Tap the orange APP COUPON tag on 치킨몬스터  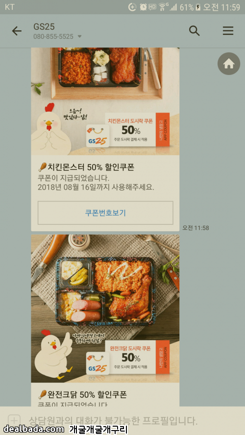(163, 129)
